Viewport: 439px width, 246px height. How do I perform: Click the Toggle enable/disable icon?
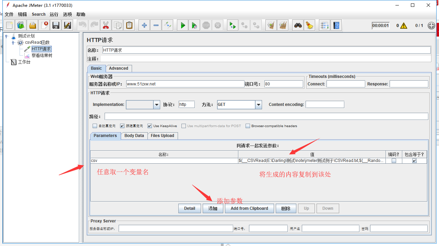[168, 25]
